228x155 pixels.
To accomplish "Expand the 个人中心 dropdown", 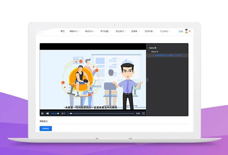I will (x=165, y=31).
